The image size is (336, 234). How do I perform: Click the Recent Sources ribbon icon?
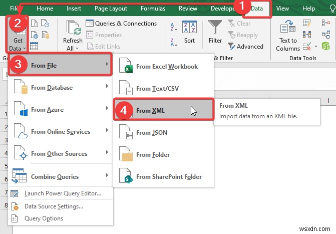[45, 23]
